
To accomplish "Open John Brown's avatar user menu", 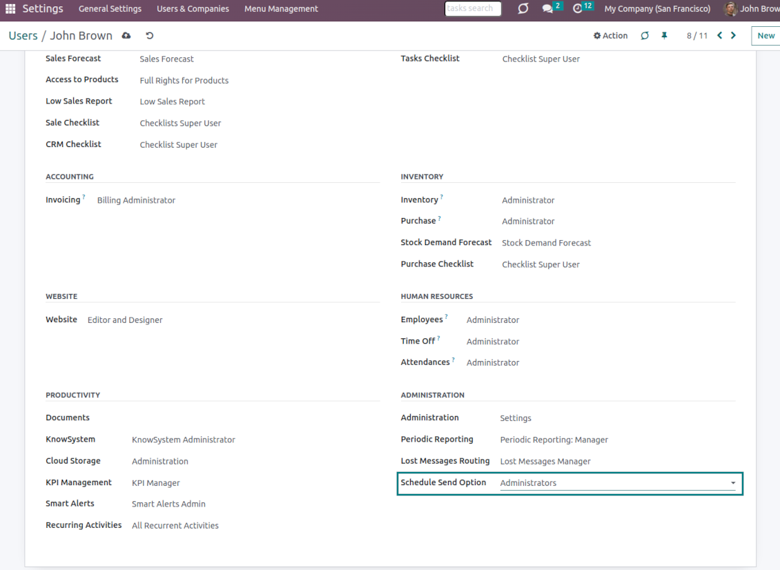I will click(730, 9).
